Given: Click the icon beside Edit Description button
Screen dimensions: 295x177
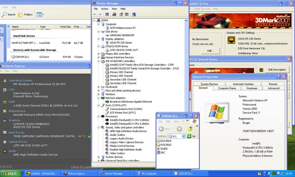Looking at the screenshot, I should click(x=261, y=70).
